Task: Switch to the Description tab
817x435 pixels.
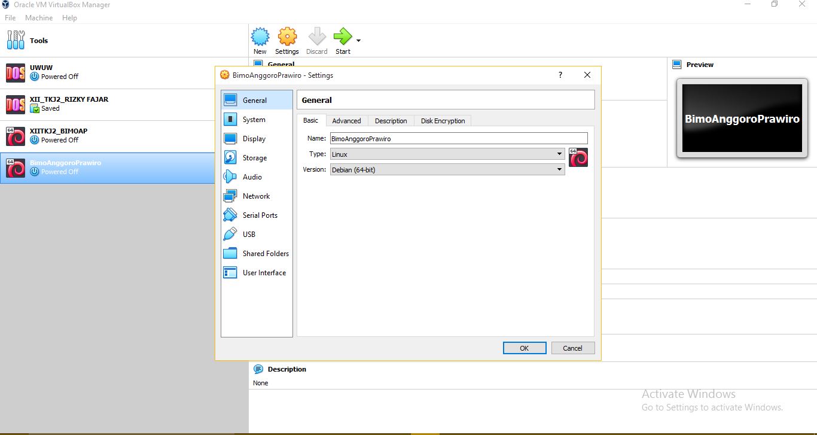Action: [x=391, y=121]
